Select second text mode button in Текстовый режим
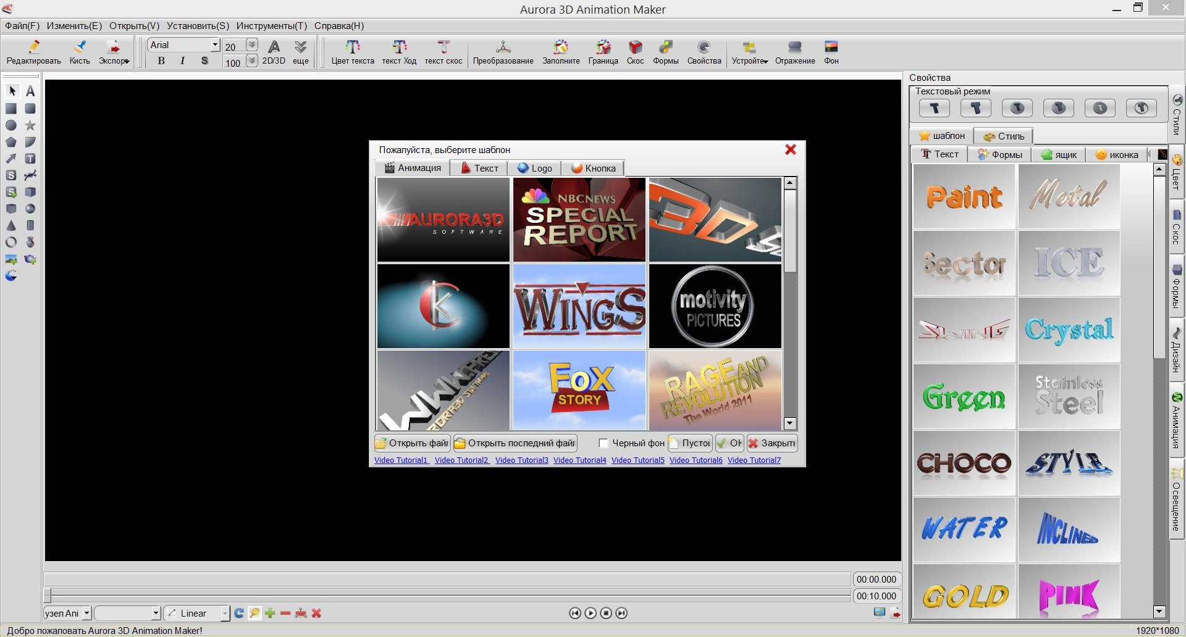 point(976,108)
